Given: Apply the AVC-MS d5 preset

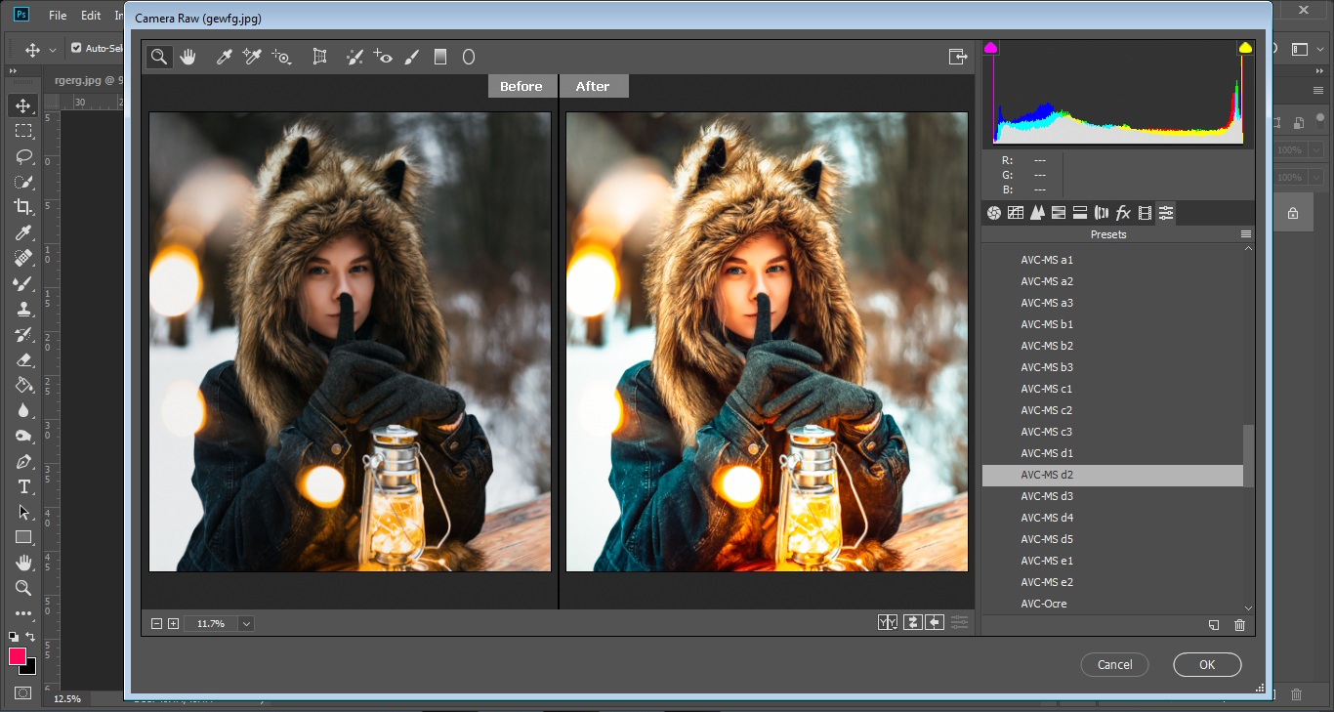Looking at the screenshot, I should pyautogui.click(x=1112, y=539).
